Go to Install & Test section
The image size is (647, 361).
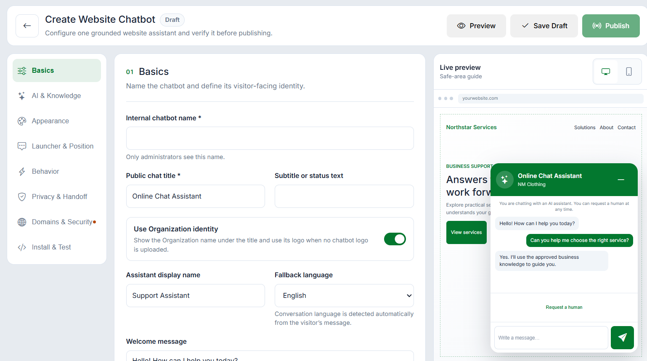pyautogui.click(x=57, y=247)
